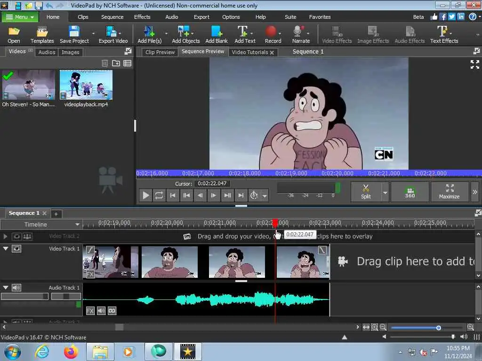This screenshot has width=482, height=361.
Task: Open the FX button on first video clip
Action: (90, 274)
